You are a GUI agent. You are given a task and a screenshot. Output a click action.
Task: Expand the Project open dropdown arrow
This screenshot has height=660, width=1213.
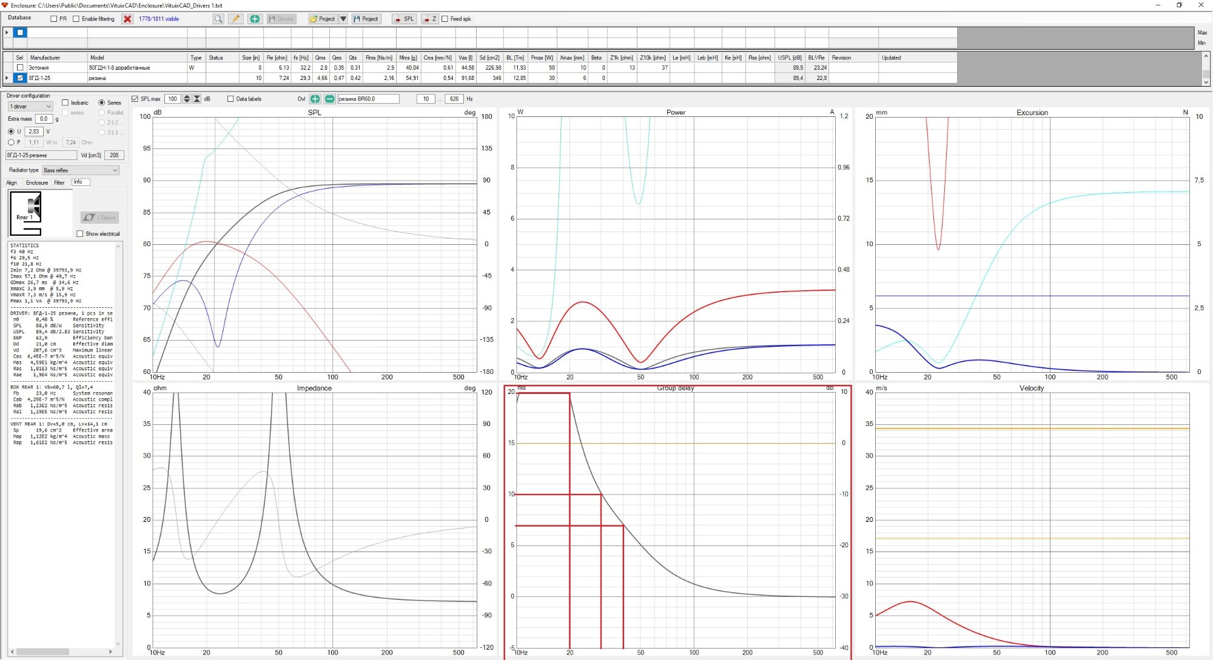(343, 19)
